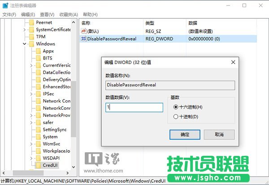Click the tree scroll right arrow
The image size is (269, 185).
68,173
